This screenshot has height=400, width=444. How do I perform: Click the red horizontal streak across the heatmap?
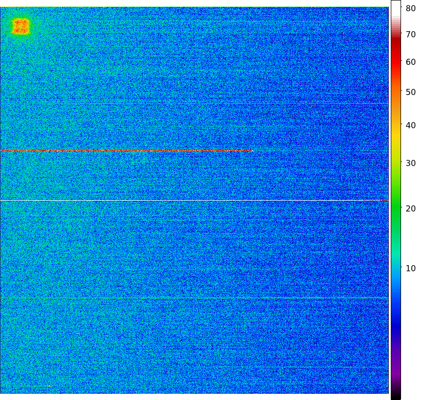point(125,151)
